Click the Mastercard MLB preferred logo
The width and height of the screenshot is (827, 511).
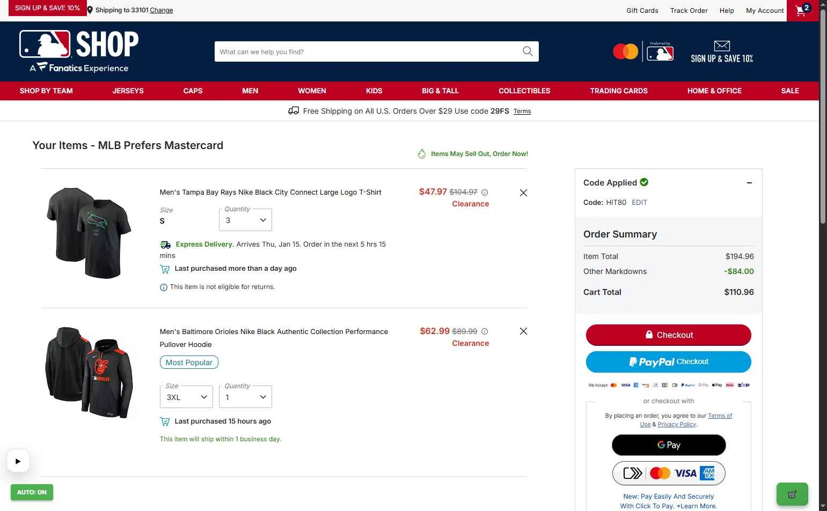click(643, 51)
